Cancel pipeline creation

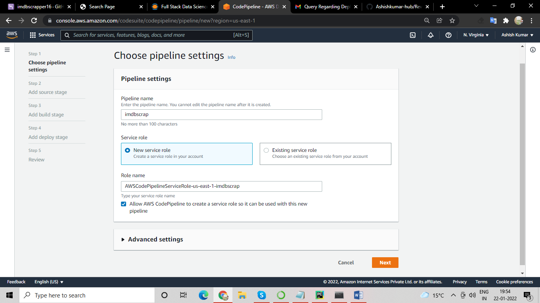point(346,263)
